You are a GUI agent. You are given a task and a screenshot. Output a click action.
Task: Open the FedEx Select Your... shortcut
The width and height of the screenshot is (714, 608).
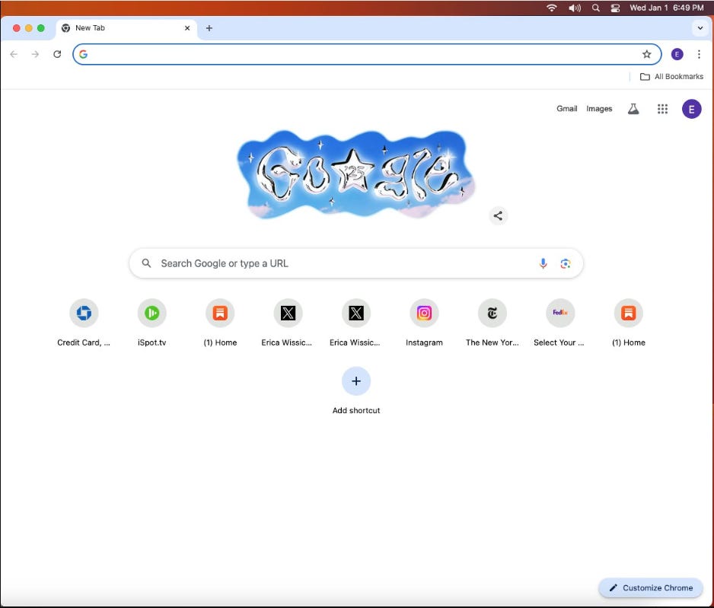click(560, 323)
